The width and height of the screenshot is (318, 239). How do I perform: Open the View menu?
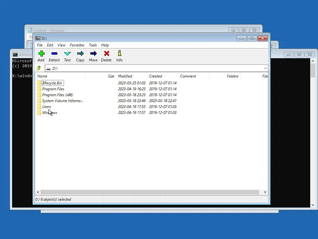61,45
